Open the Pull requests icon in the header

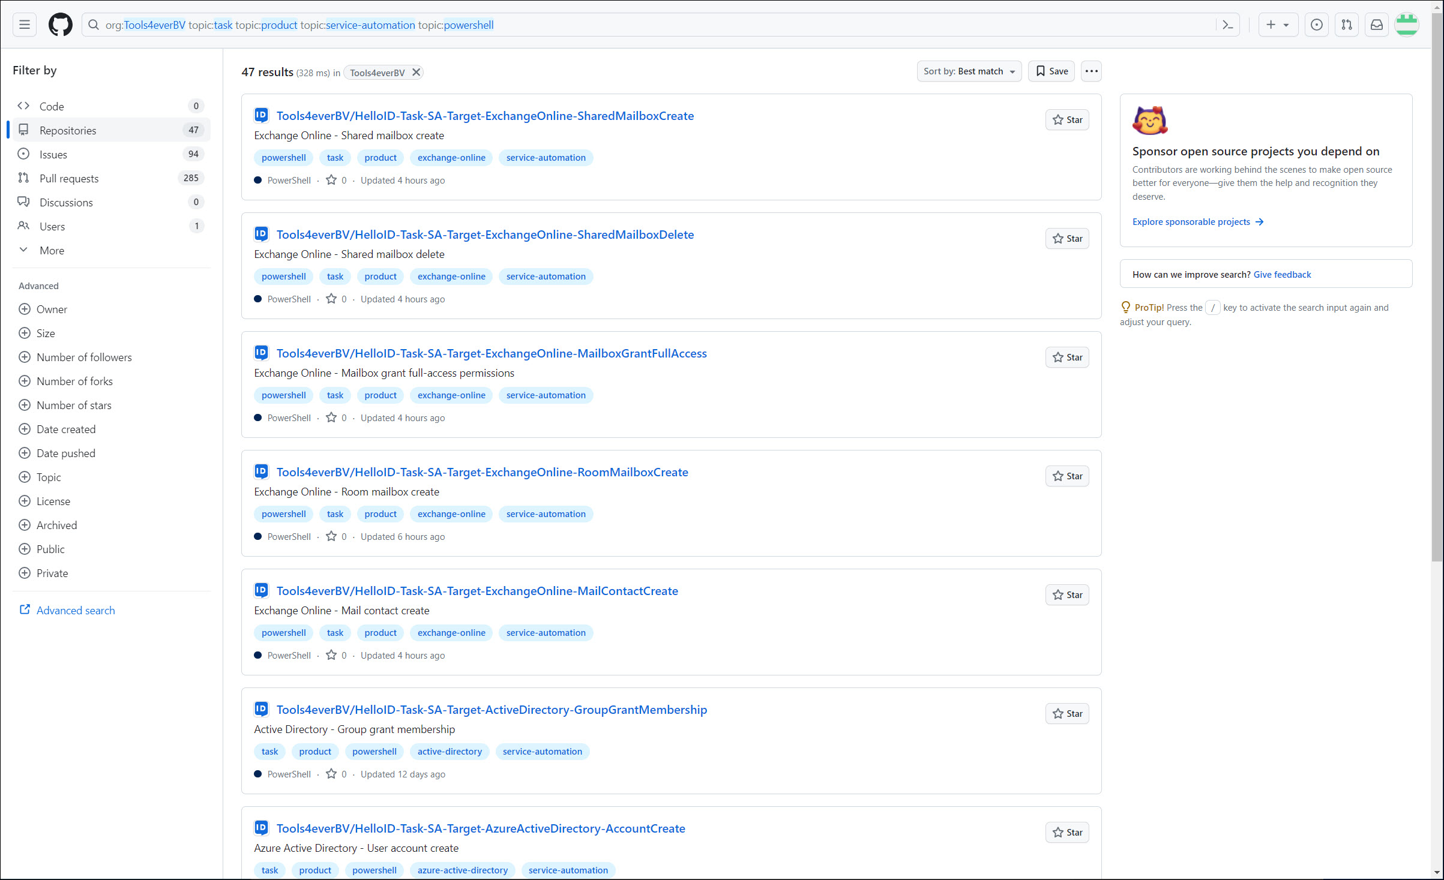[x=1346, y=25]
